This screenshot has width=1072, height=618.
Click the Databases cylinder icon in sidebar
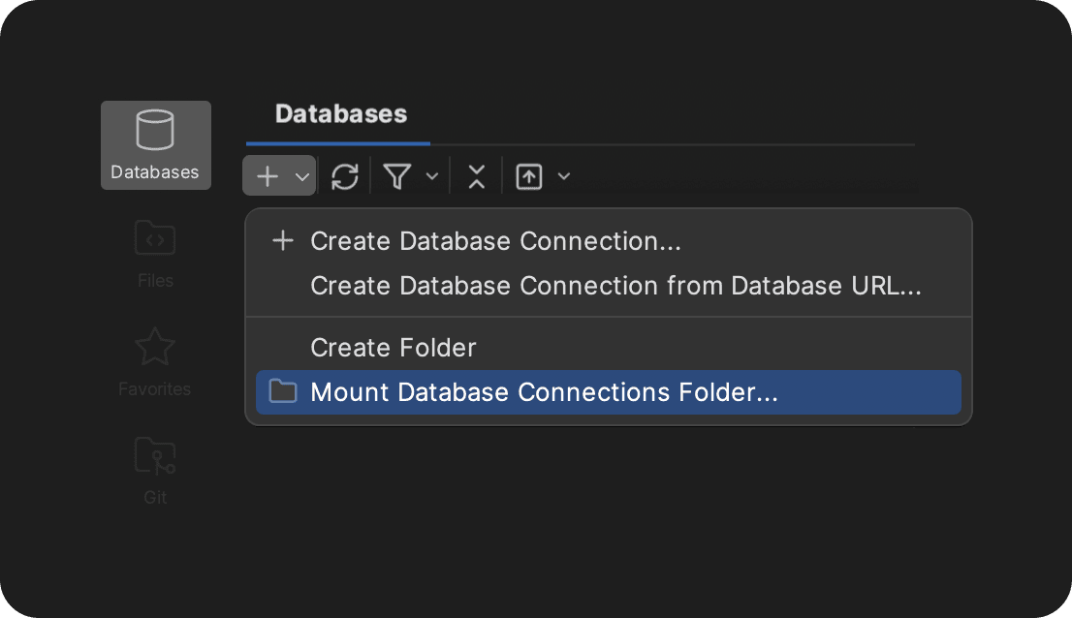pos(155,131)
